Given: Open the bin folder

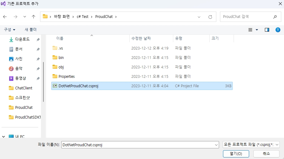Looking at the screenshot, I should point(61,57).
